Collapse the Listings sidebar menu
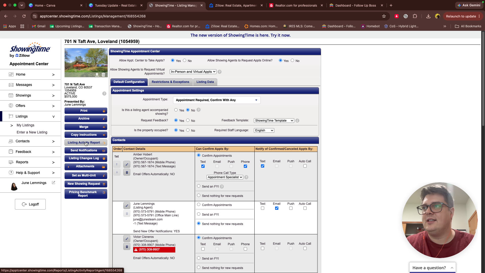485x273 pixels. pyautogui.click(x=30, y=116)
